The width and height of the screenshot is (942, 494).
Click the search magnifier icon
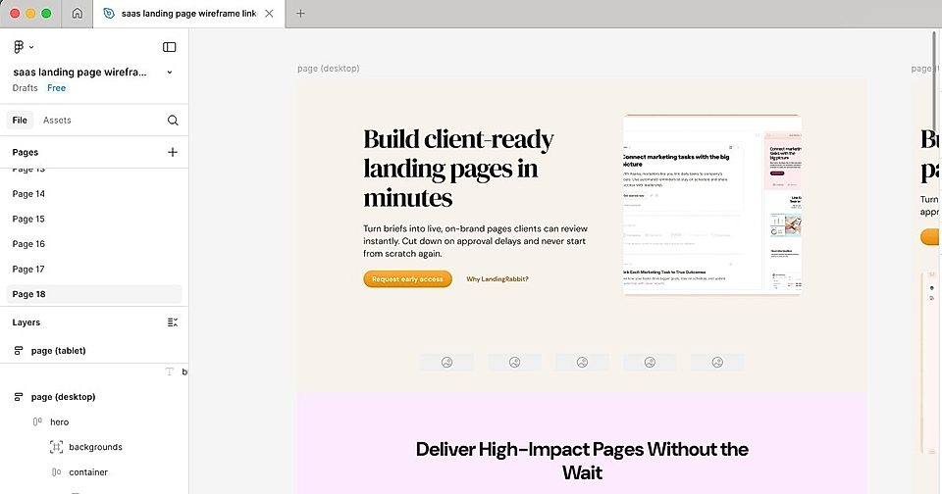point(173,121)
